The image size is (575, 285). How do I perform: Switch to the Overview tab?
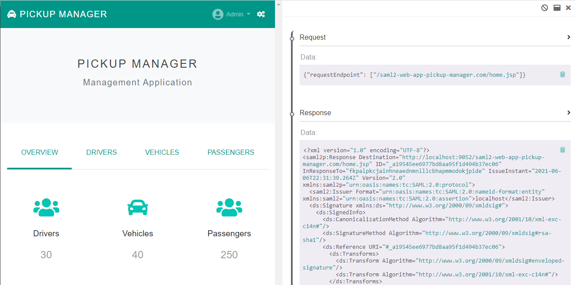pos(40,152)
